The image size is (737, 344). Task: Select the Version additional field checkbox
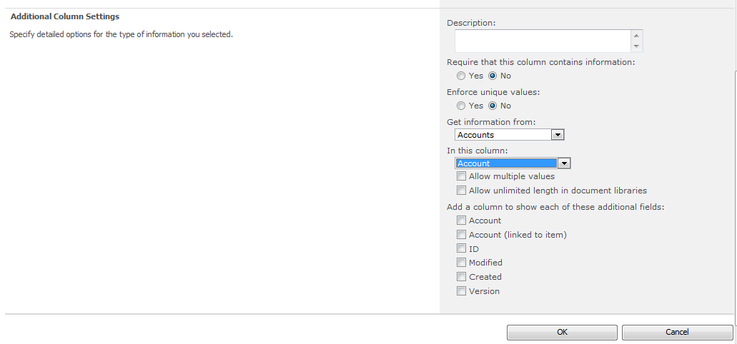pos(462,291)
